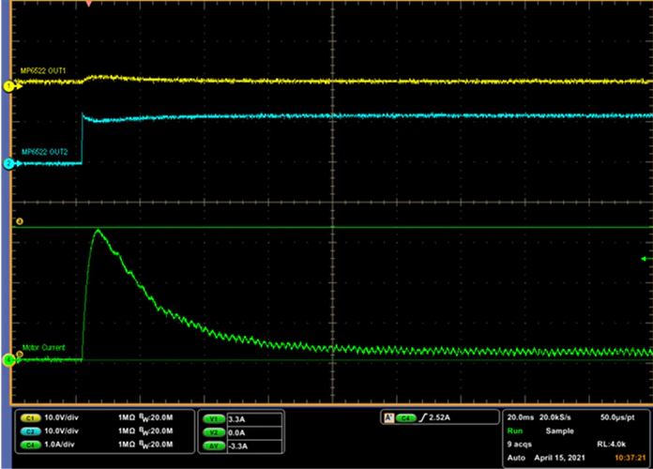Select cursor 'b' marker near Motor Current

tap(20, 355)
